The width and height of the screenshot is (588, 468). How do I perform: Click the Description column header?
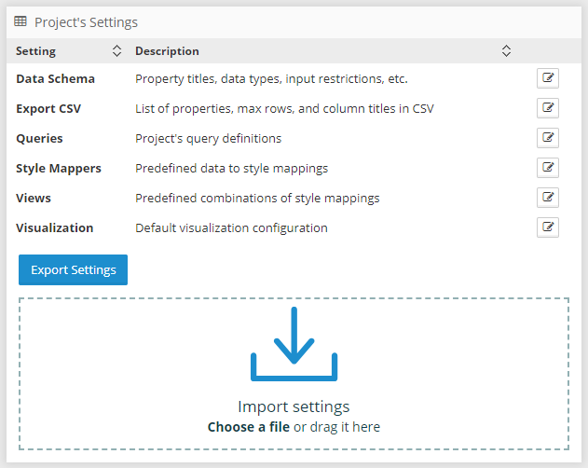tap(167, 51)
